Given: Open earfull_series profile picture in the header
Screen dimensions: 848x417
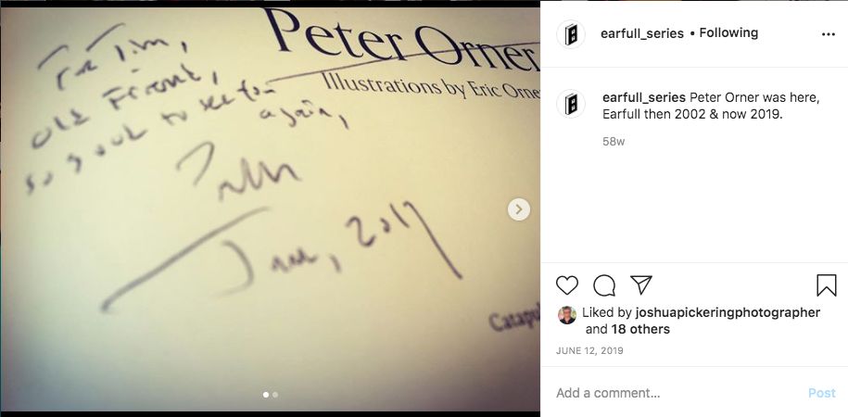Looking at the screenshot, I should pos(571,34).
